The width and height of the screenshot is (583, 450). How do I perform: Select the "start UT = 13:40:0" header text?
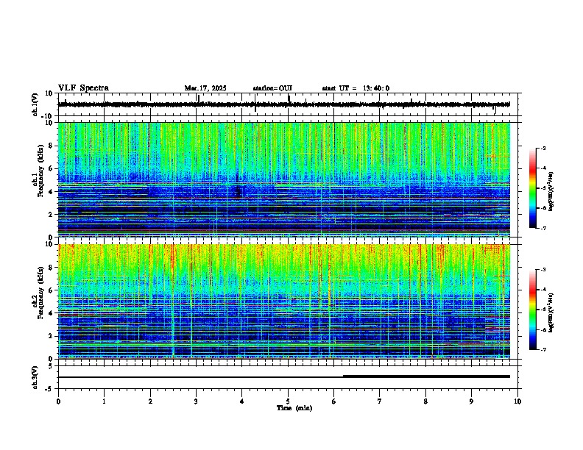356,88
